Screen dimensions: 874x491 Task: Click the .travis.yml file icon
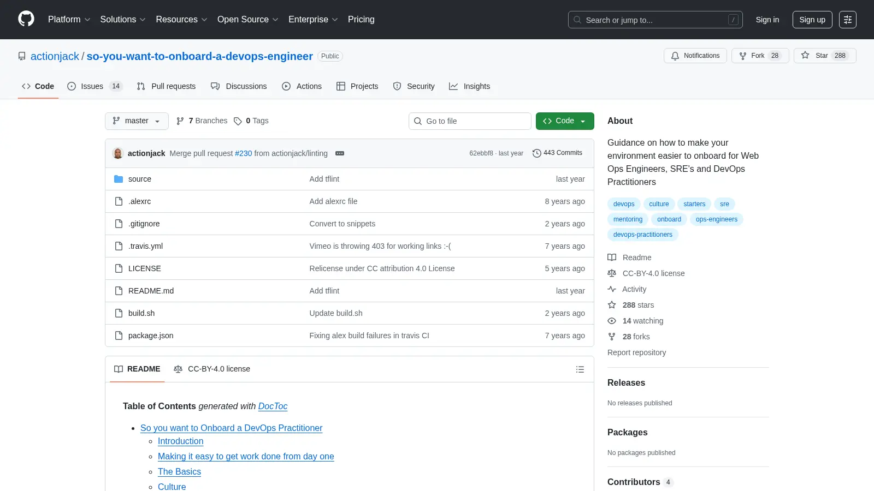(119, 246)
